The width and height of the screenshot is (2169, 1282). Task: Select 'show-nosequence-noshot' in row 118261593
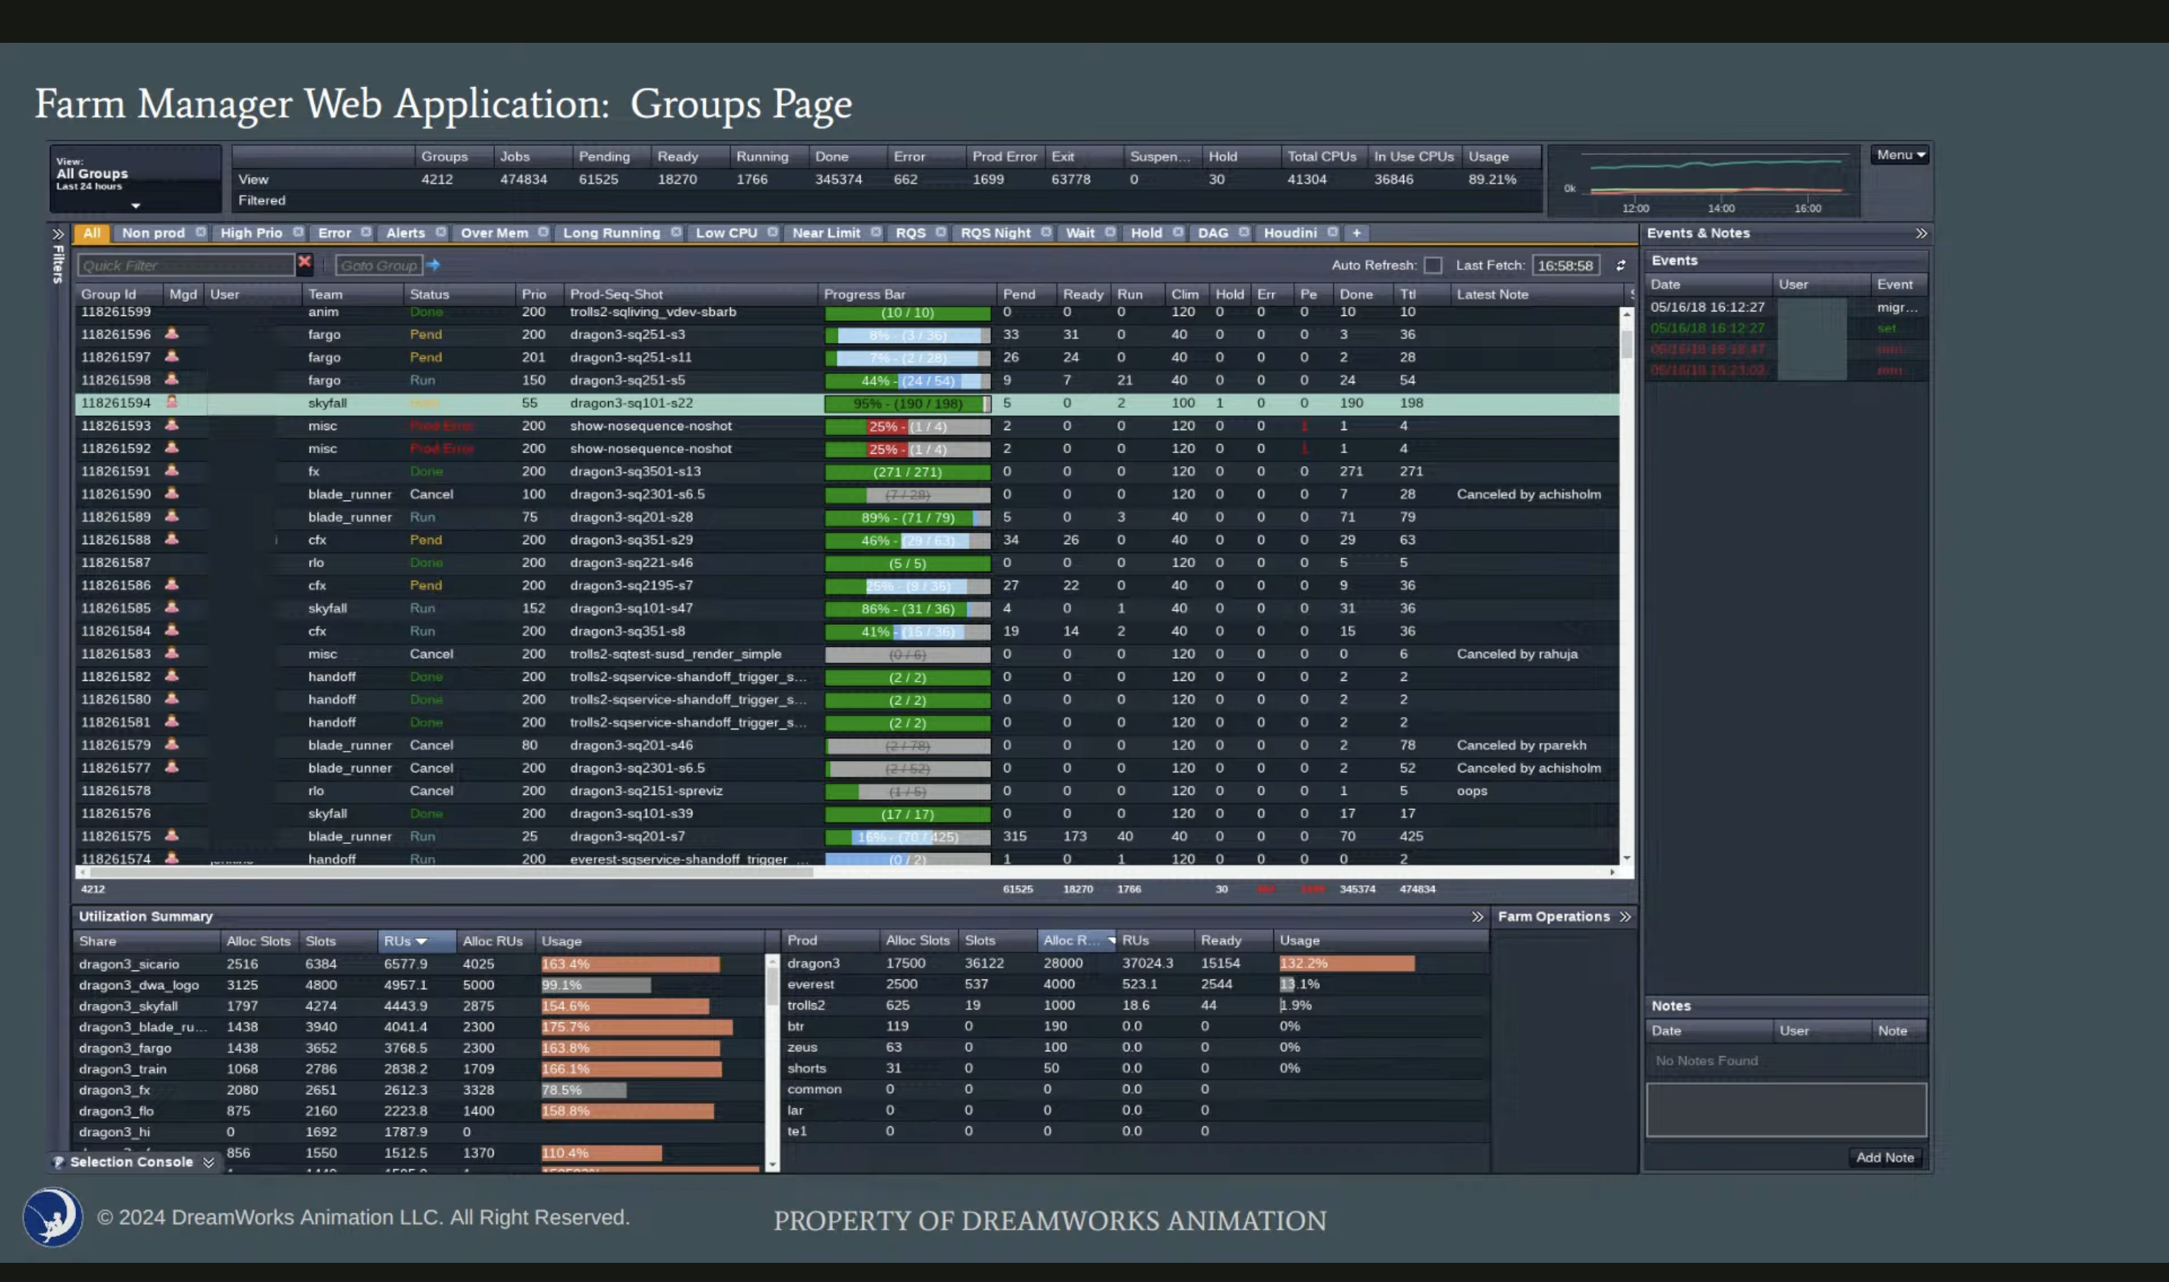coord(651,426)
